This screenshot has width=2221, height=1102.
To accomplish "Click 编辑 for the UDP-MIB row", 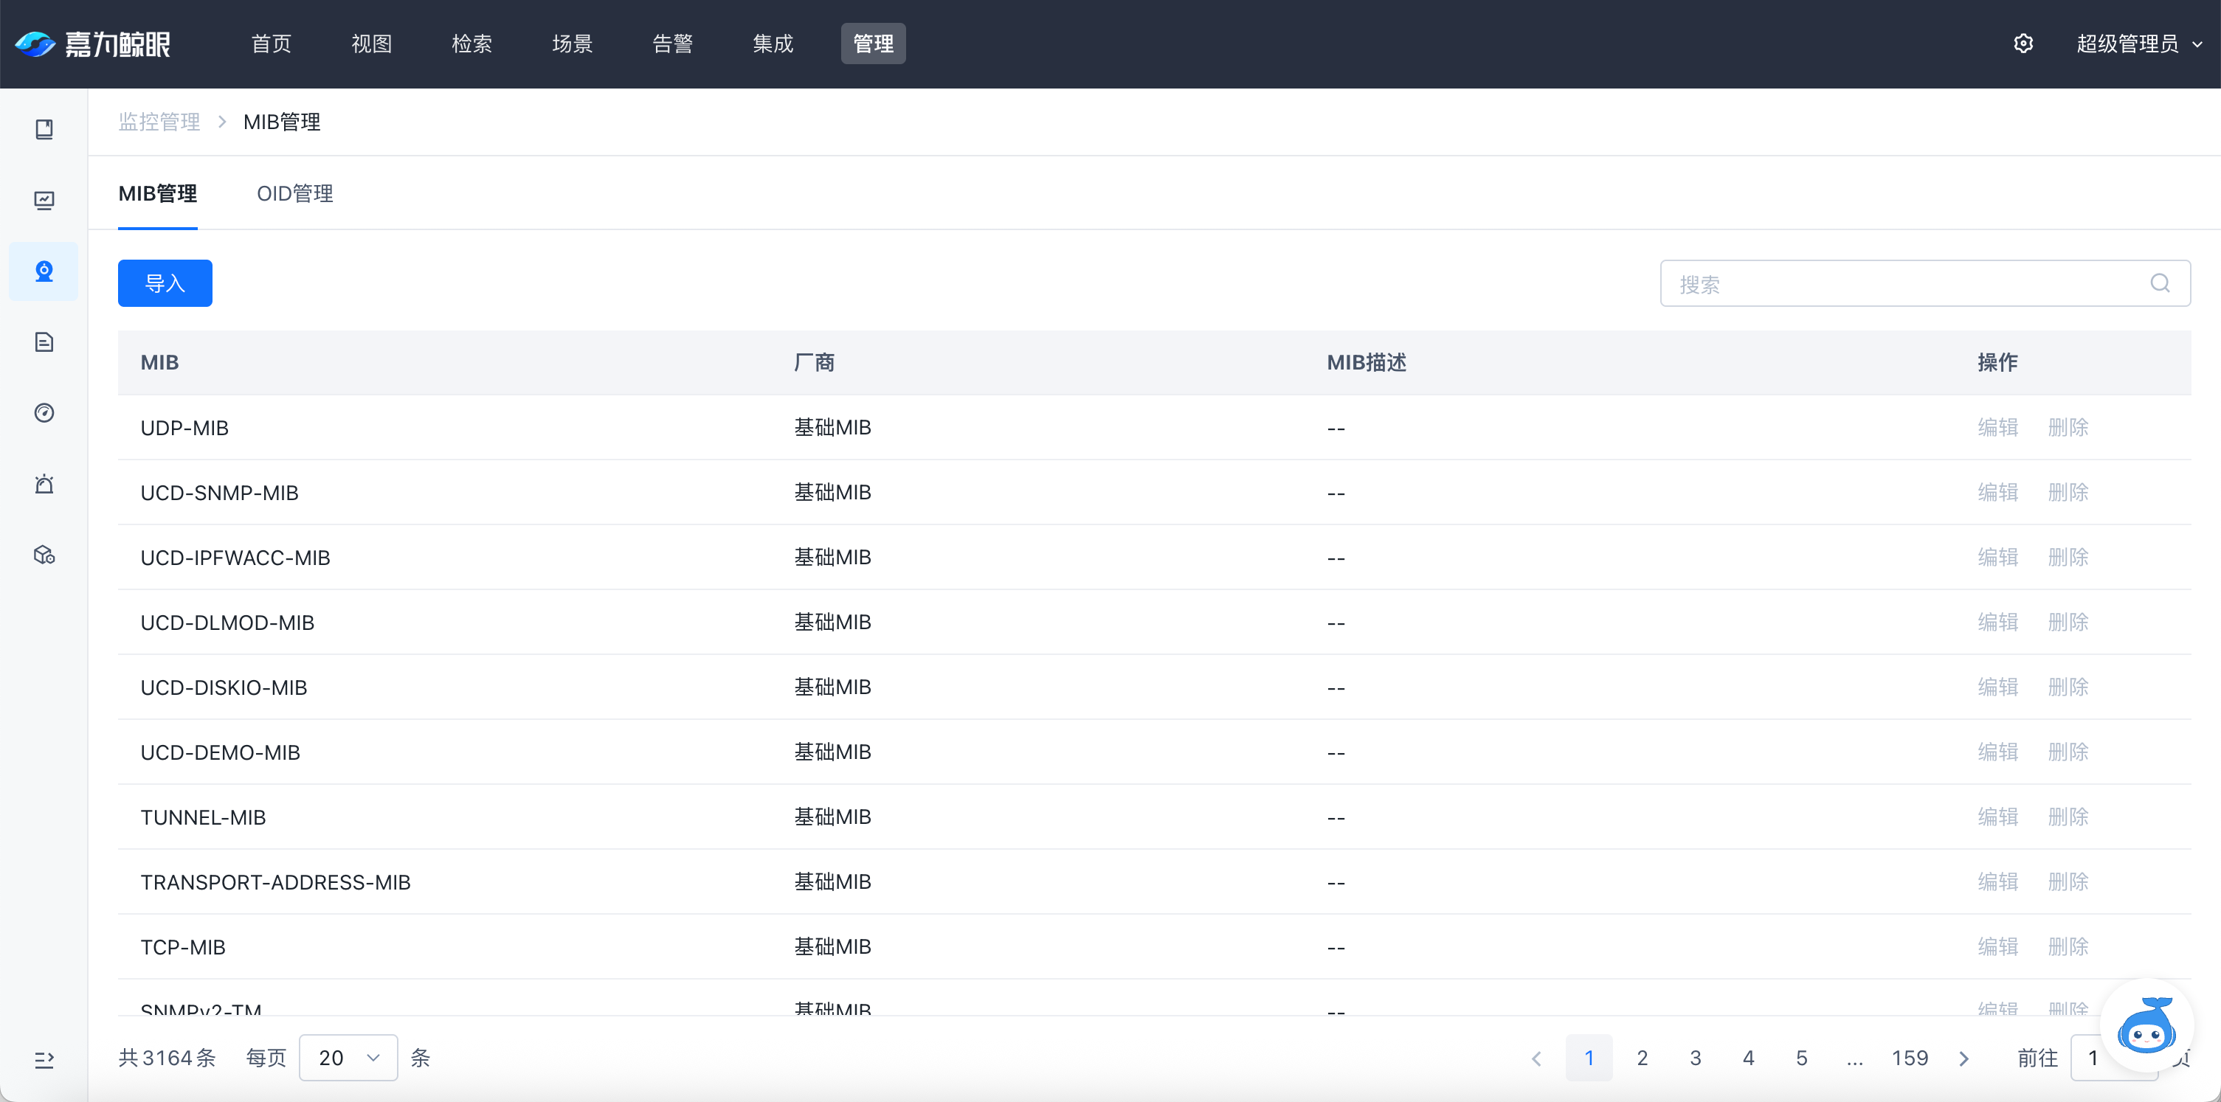I will coord(1997,427).
